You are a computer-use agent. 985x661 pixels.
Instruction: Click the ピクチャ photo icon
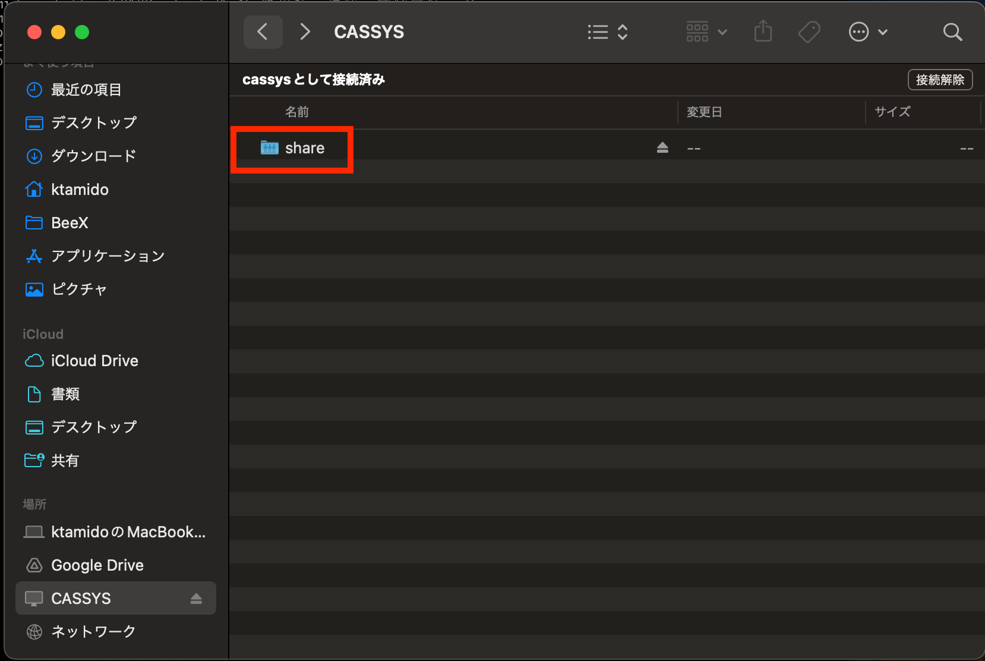[34, 289]
